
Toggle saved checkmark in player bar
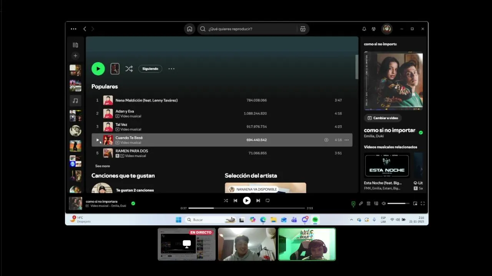(133, 203)
